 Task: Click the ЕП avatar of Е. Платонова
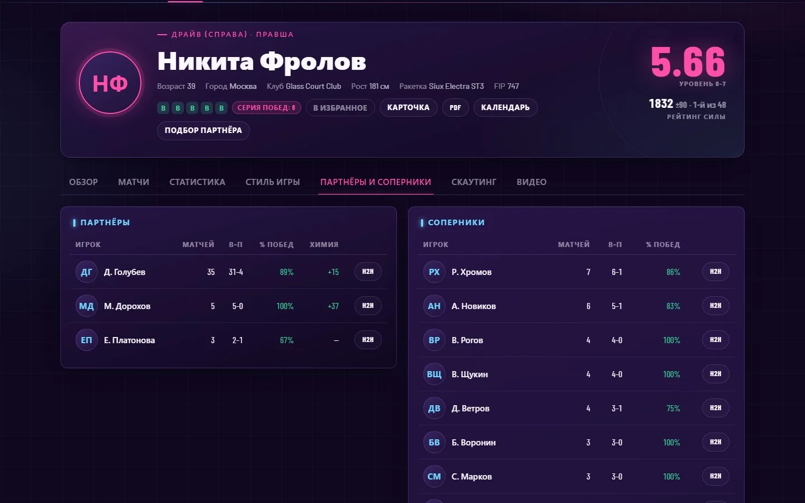(x=86, y=340)
